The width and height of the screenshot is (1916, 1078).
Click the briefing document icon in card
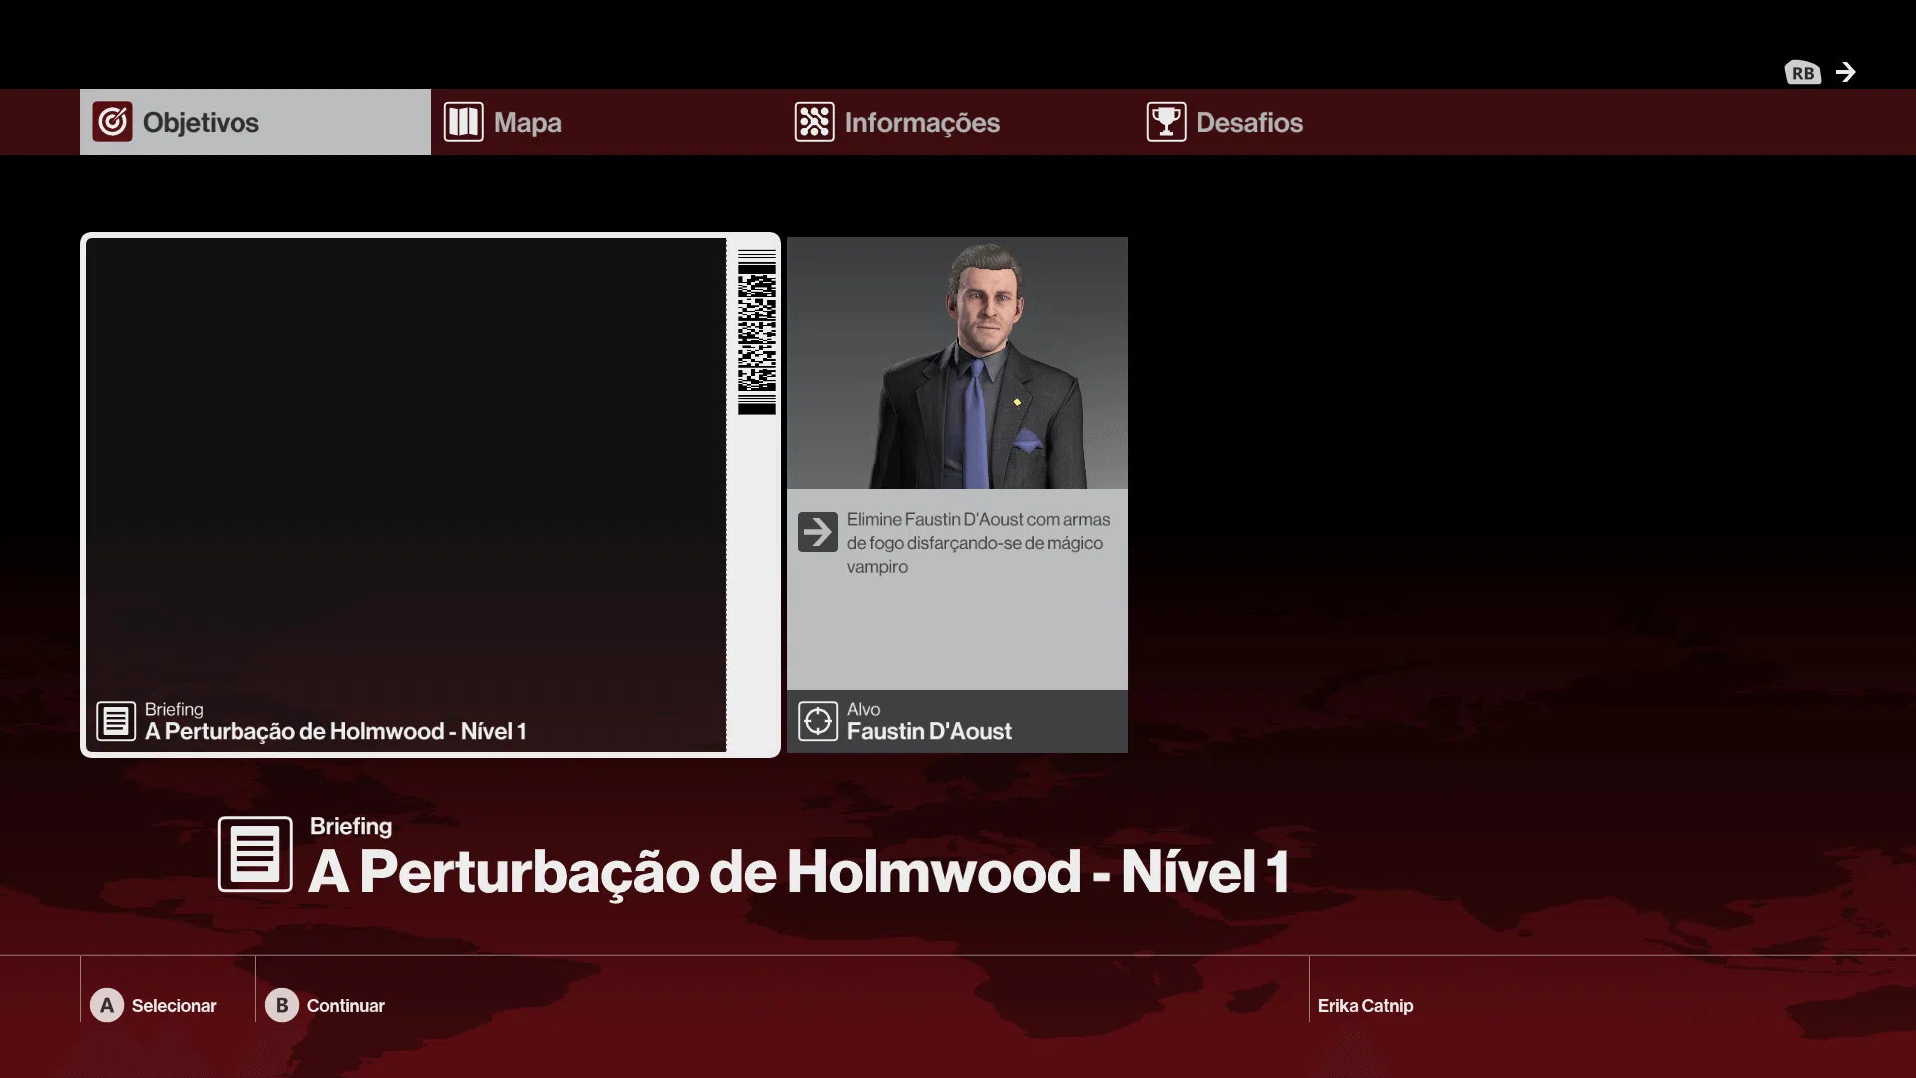(x=116, y=720)
